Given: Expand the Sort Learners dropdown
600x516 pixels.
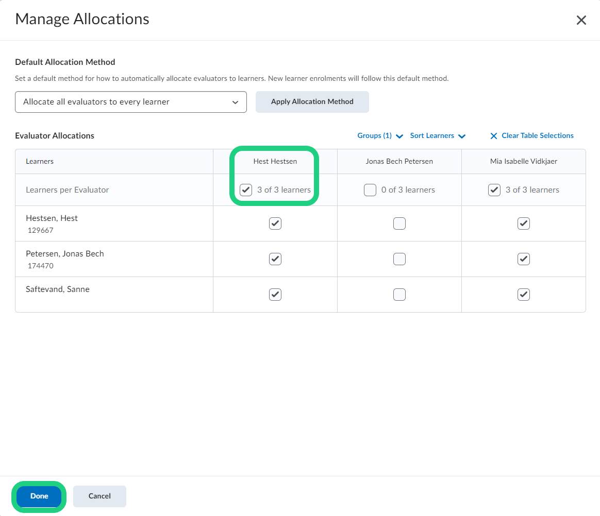Looking at the screenshot, I should pyautogui.click(x=437, y=135).
